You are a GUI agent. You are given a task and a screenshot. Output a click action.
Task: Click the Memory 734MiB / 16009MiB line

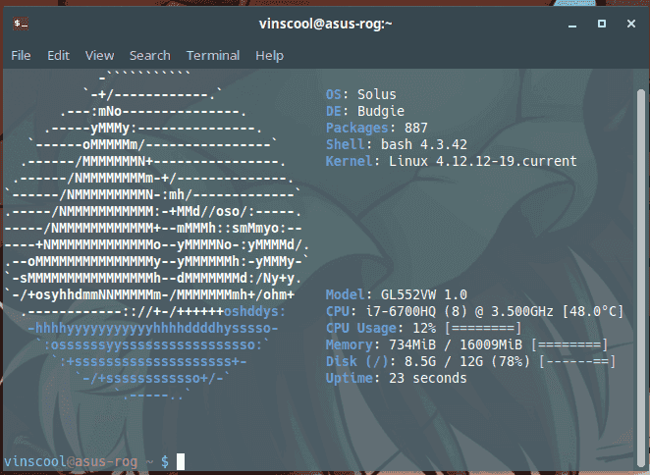point(466,344)
